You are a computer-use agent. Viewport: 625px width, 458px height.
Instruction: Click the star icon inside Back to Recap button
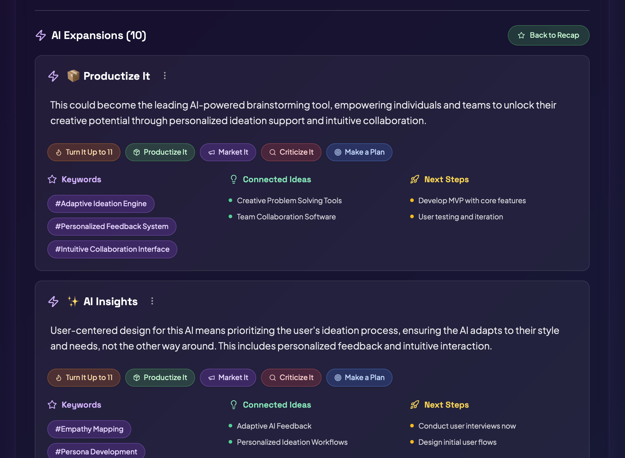point(521,35)
